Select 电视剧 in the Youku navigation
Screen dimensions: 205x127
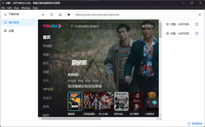[47, 46]
